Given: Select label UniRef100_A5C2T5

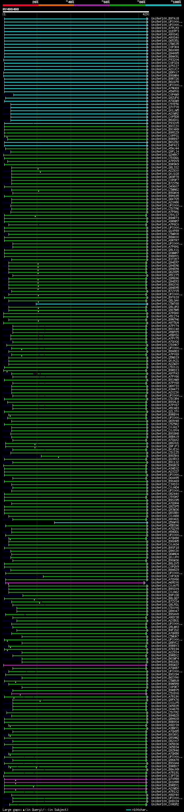Looking at the screenshot, I should pos(165,275).
